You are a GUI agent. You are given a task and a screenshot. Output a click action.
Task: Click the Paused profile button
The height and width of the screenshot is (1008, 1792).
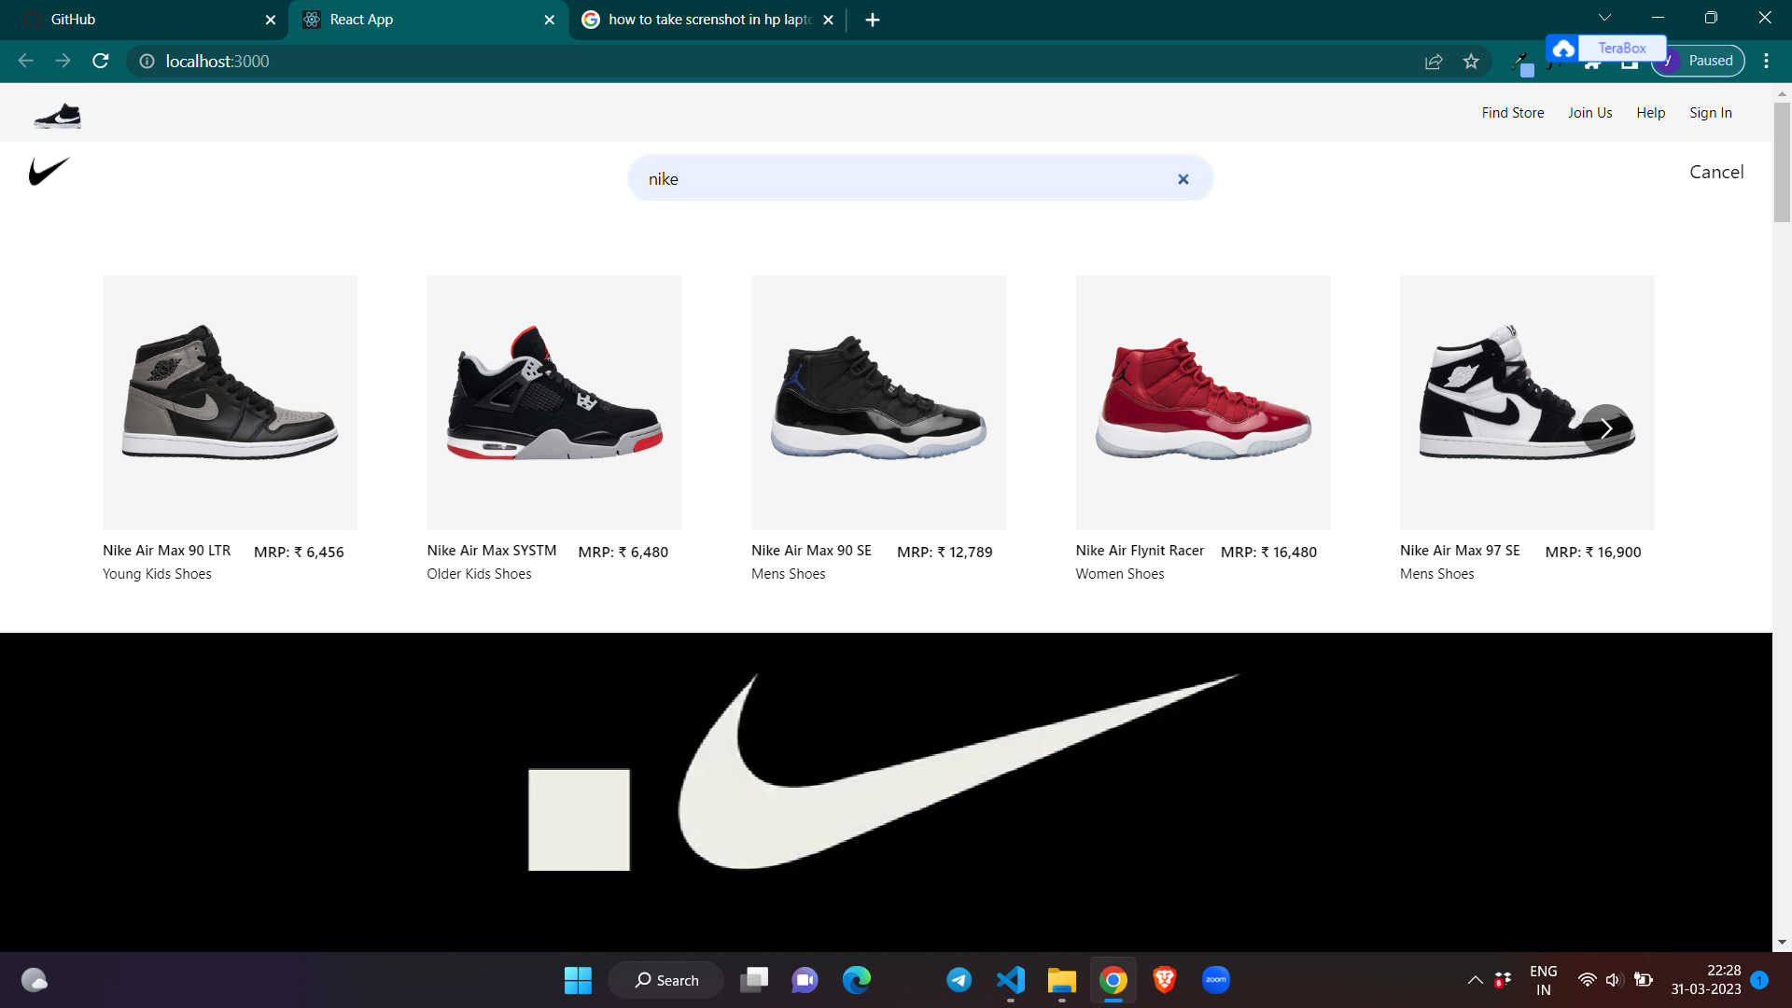coord(1699,61)
